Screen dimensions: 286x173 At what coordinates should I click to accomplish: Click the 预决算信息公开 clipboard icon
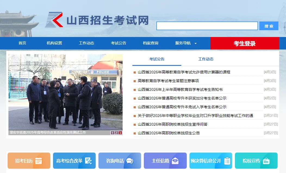pyautogui.click(x=228, y=160)
